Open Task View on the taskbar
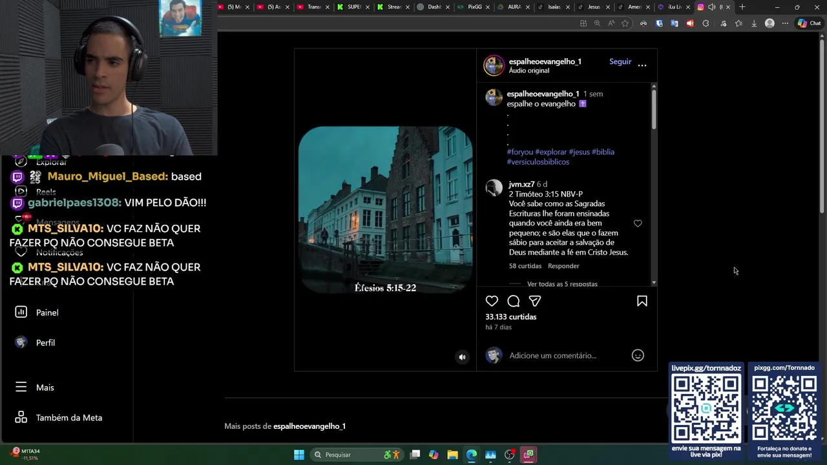 tap(415, 455)
